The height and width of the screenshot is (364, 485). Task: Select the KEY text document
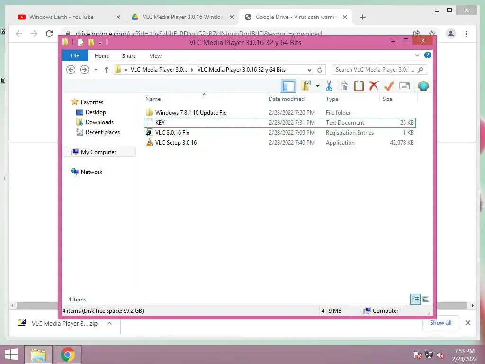click(x=280, y=123)
